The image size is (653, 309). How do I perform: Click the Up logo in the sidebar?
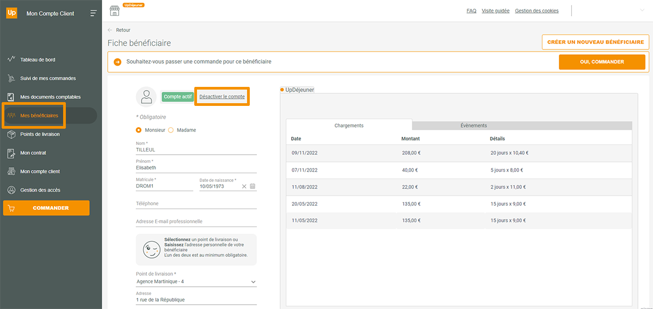click(11, 13)
